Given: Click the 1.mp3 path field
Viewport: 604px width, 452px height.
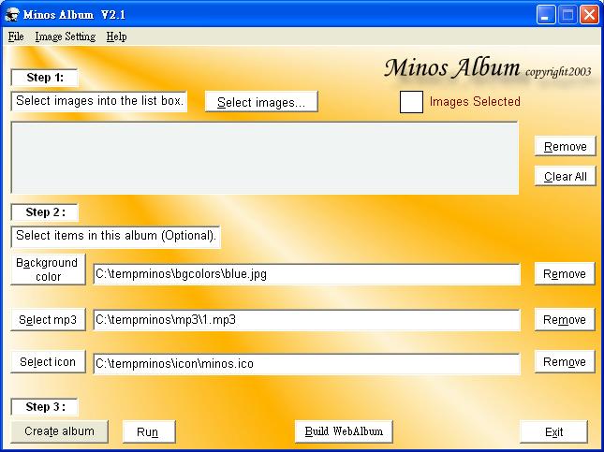Looking at the screenshot, I should pyautogui.click(x=306, y=320).
